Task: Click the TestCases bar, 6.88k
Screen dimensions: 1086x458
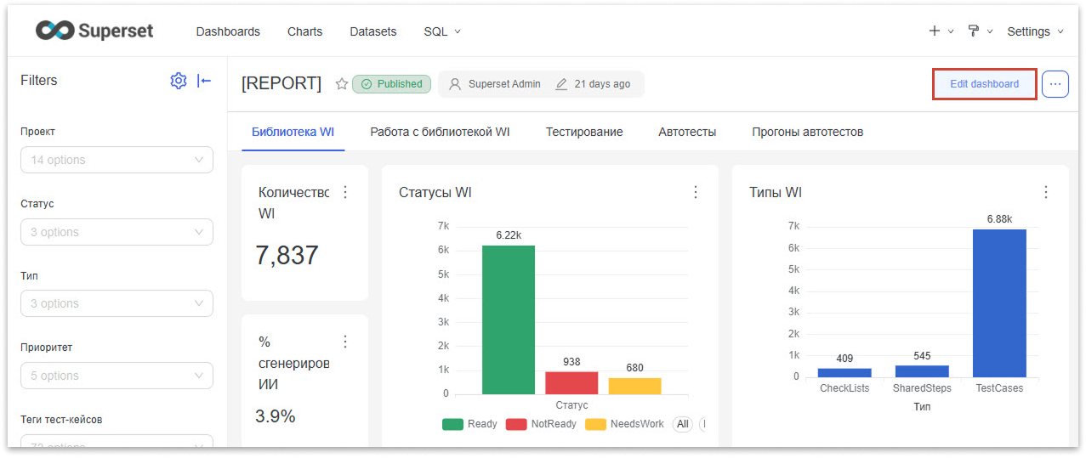Action: pos(999,303)
